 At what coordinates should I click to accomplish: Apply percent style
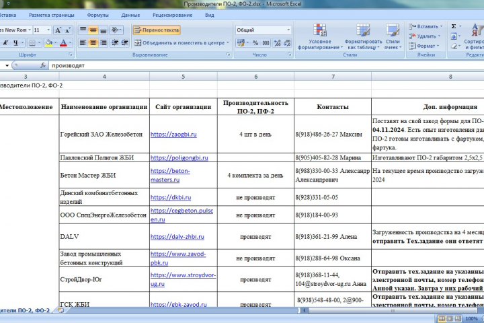click(255, 42)
